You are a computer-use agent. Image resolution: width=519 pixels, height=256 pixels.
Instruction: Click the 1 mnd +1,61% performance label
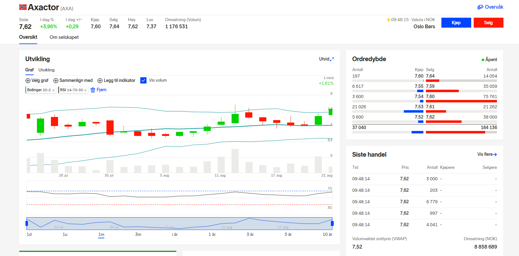click(326, 81)
